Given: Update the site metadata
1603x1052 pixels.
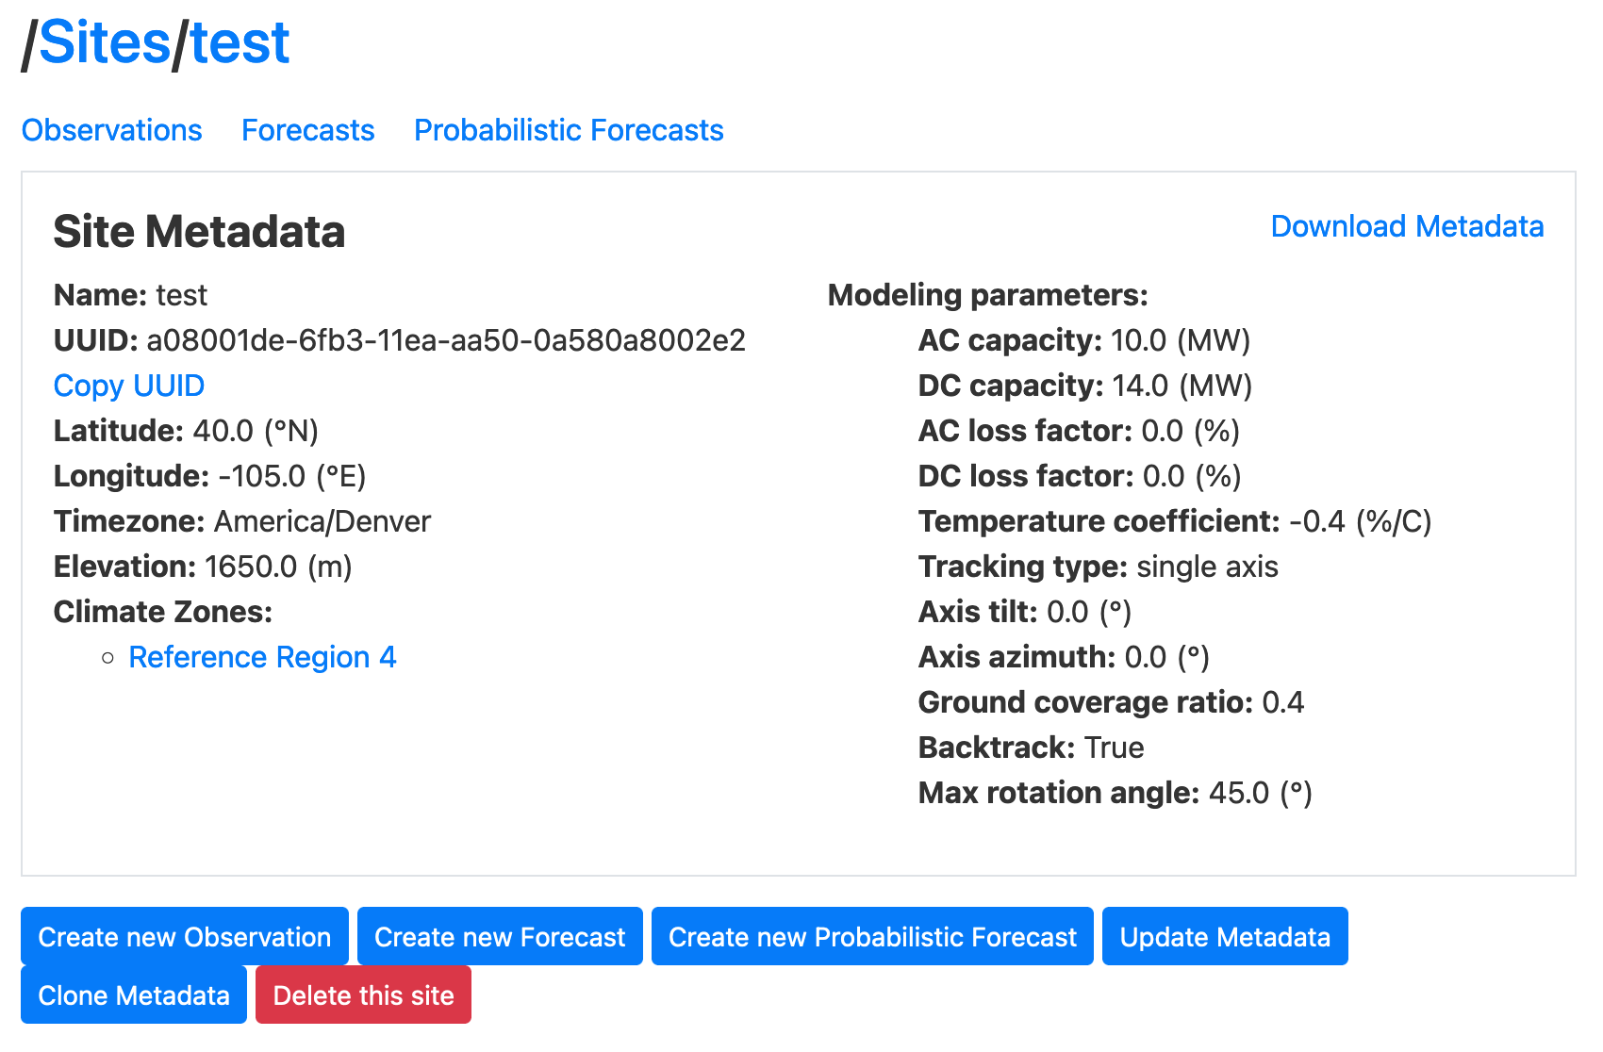Looking at the screenshot, I should pos(1224,936).
